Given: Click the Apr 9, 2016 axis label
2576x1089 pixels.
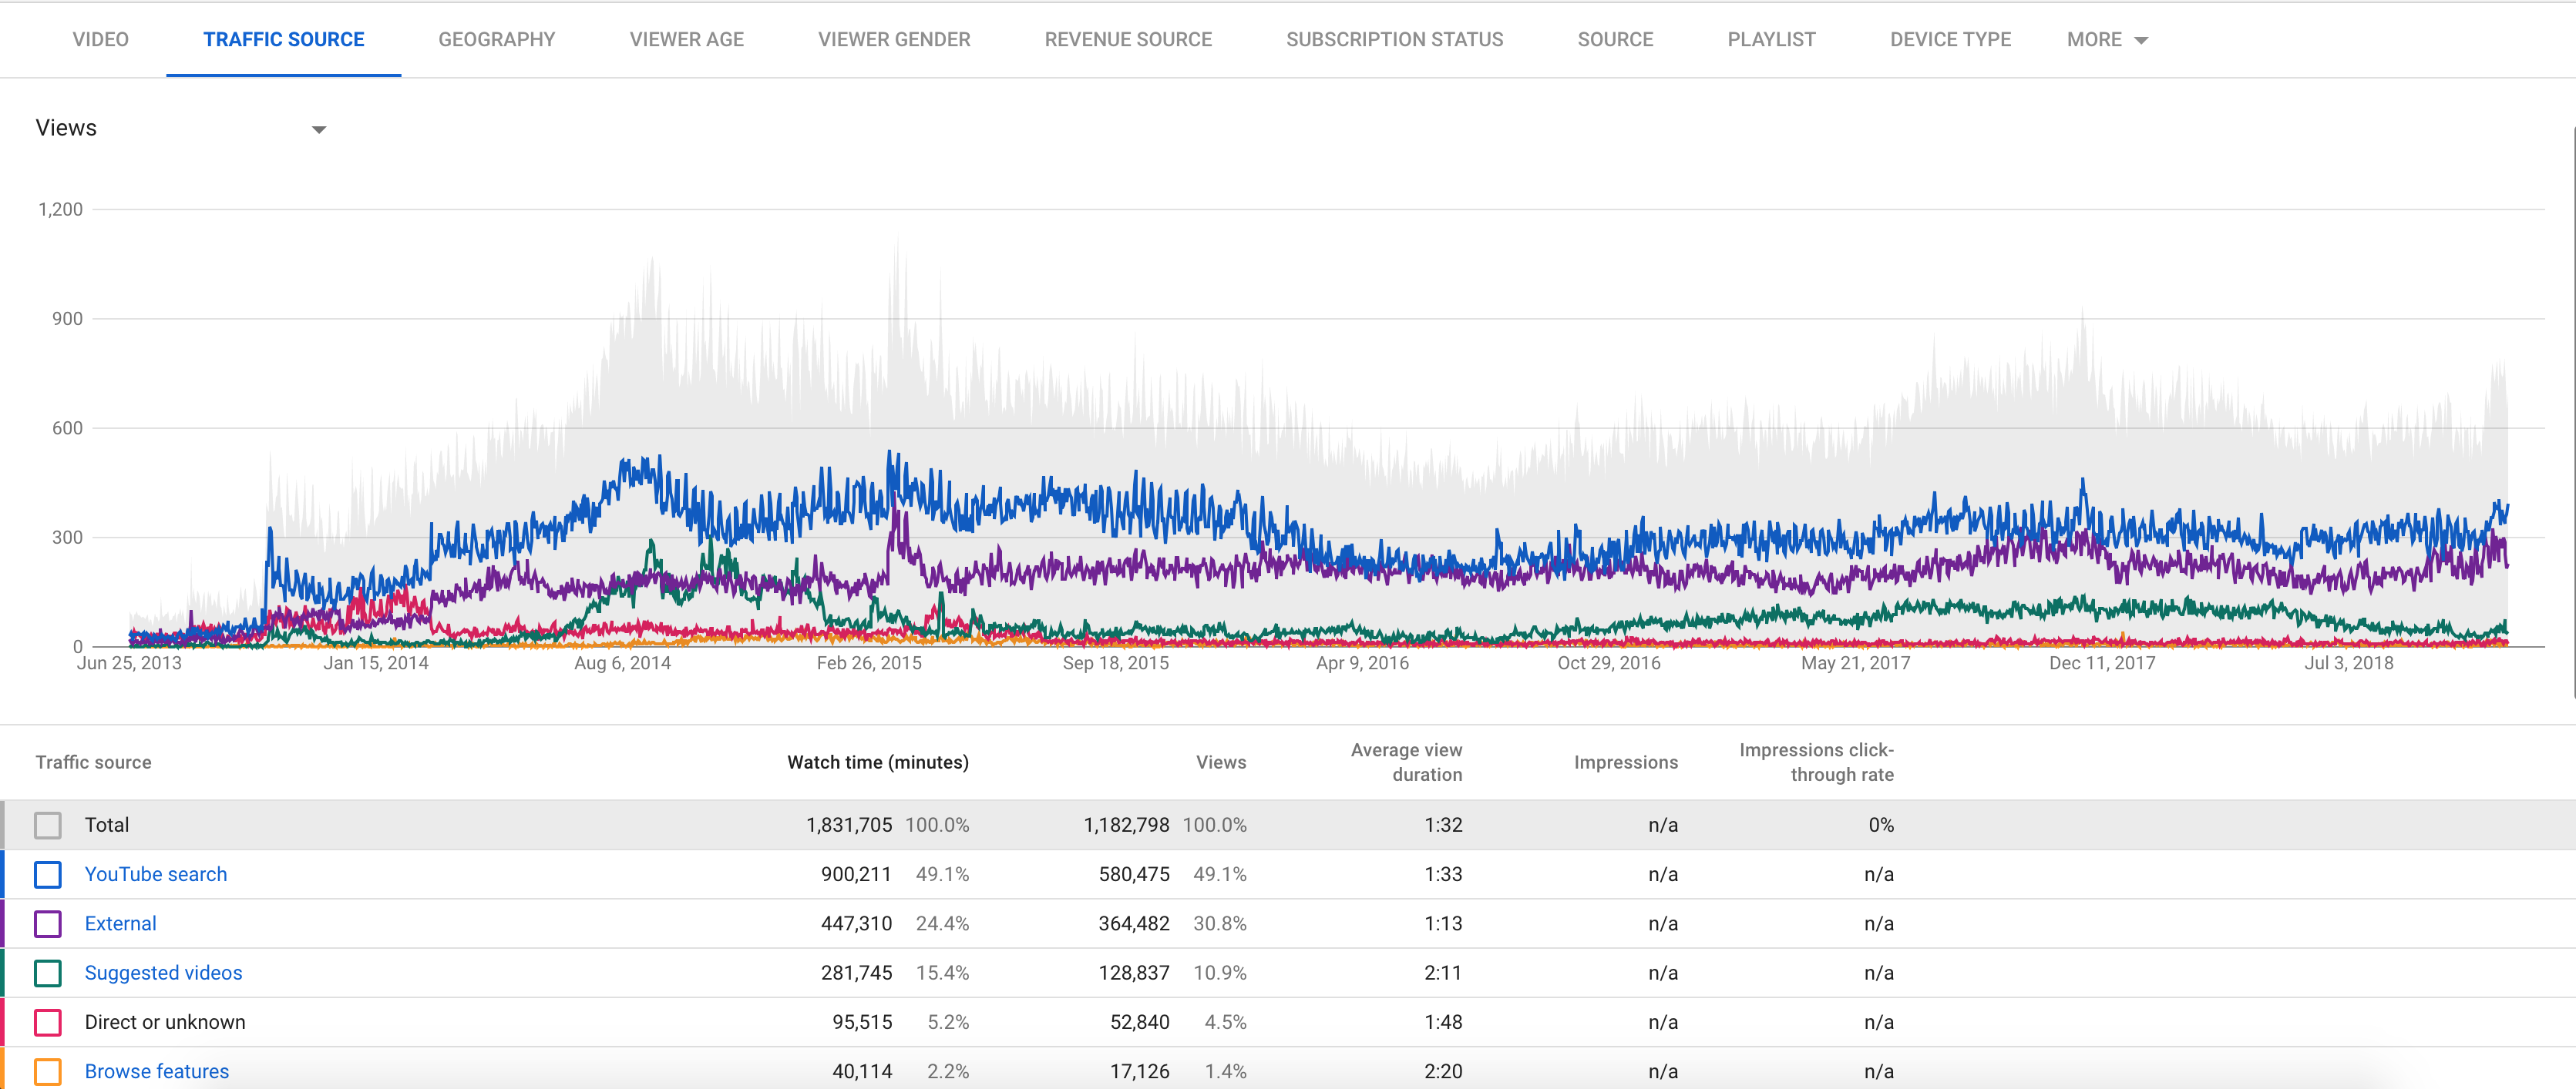Looking at the screenshot, I should [1362, 663].
